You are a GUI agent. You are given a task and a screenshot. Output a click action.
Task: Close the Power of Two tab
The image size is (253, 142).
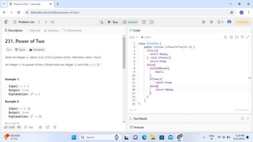pyautogui.click(x=51, y=4)
